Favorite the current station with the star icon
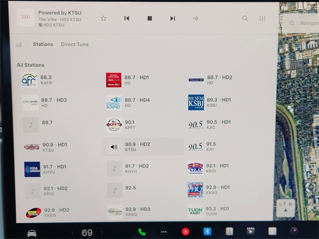The width and height of the screenshot is (319, 239). point(104,18)
